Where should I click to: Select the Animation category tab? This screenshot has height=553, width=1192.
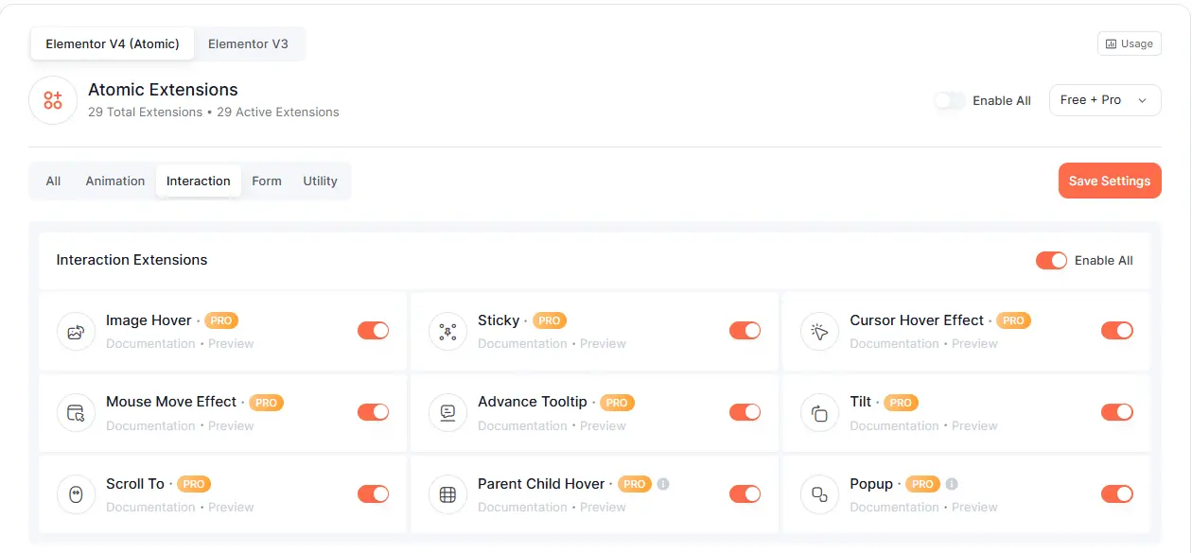(x=115, y=181)
